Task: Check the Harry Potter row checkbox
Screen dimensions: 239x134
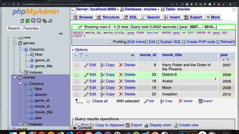Action: point(77,66)
